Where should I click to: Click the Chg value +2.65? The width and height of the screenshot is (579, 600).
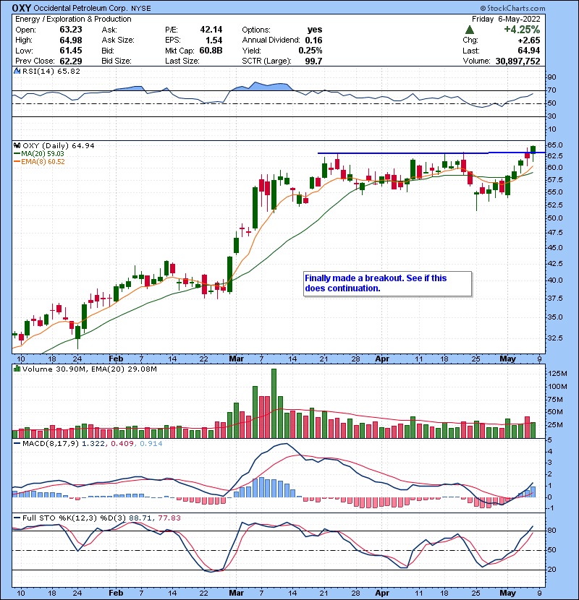coord(529,40)
